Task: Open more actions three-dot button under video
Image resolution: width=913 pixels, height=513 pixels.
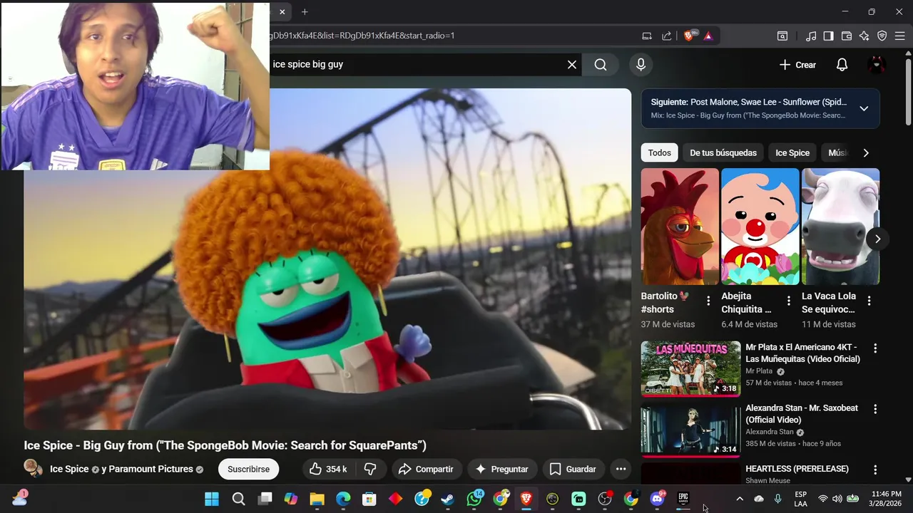Action: tap(621, 469)
